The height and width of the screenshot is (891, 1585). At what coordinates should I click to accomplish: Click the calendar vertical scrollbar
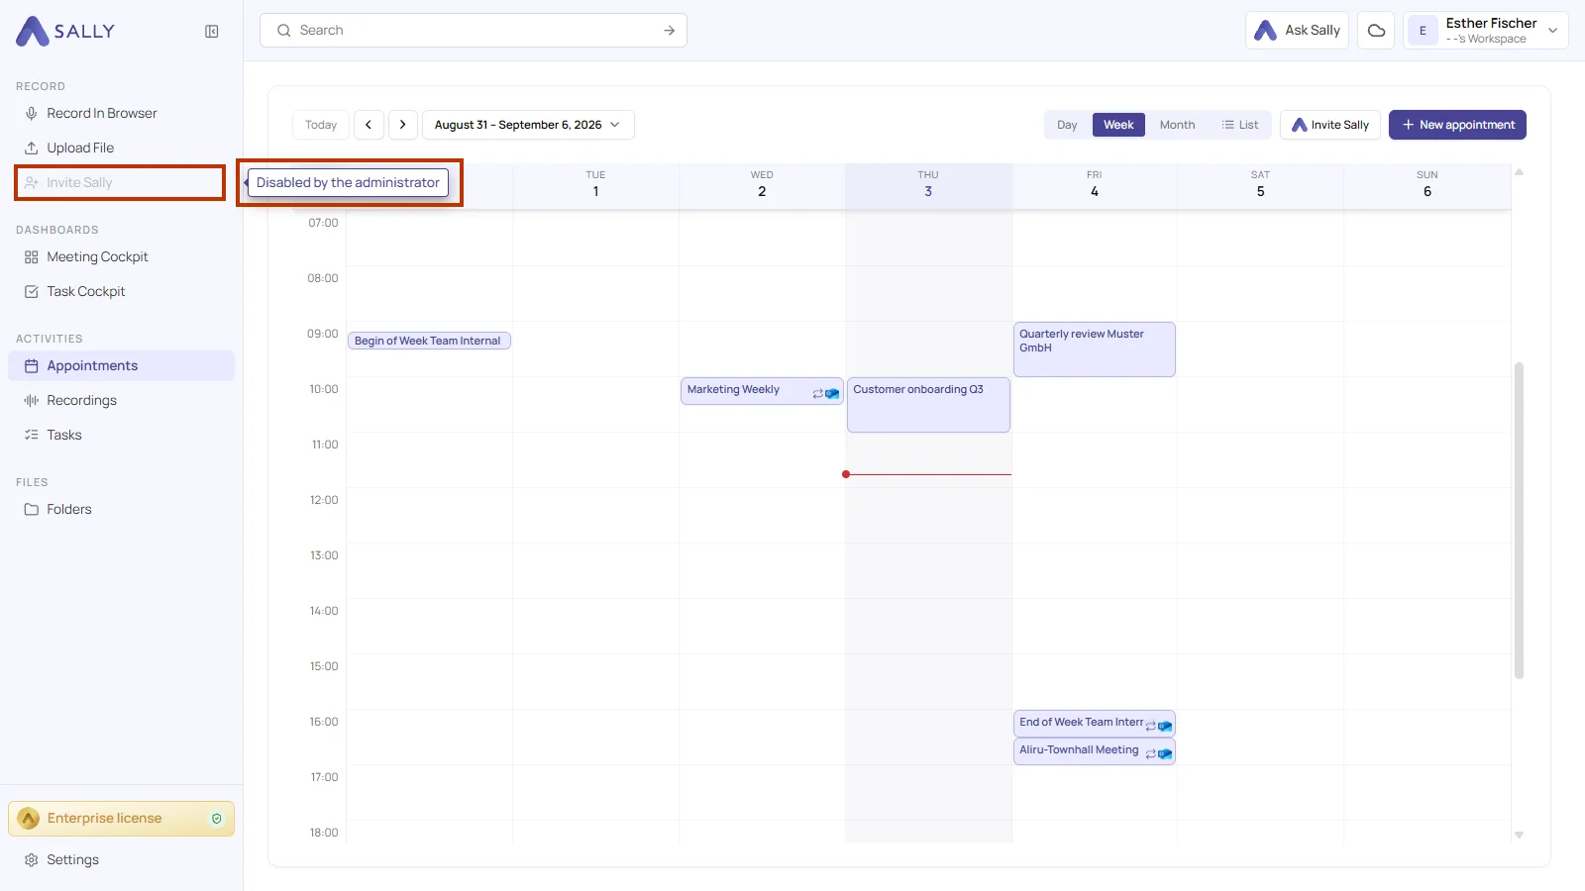tap(1519, 521)
